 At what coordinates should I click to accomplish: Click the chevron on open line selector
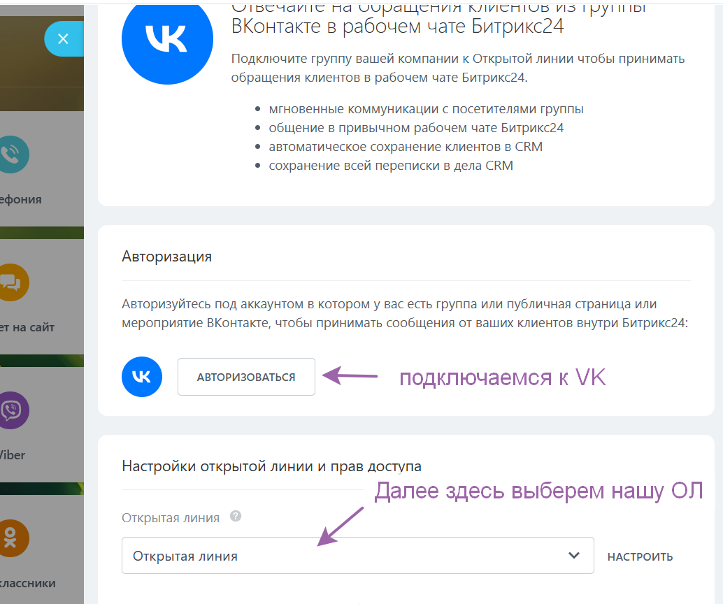[x=573, y=555]
